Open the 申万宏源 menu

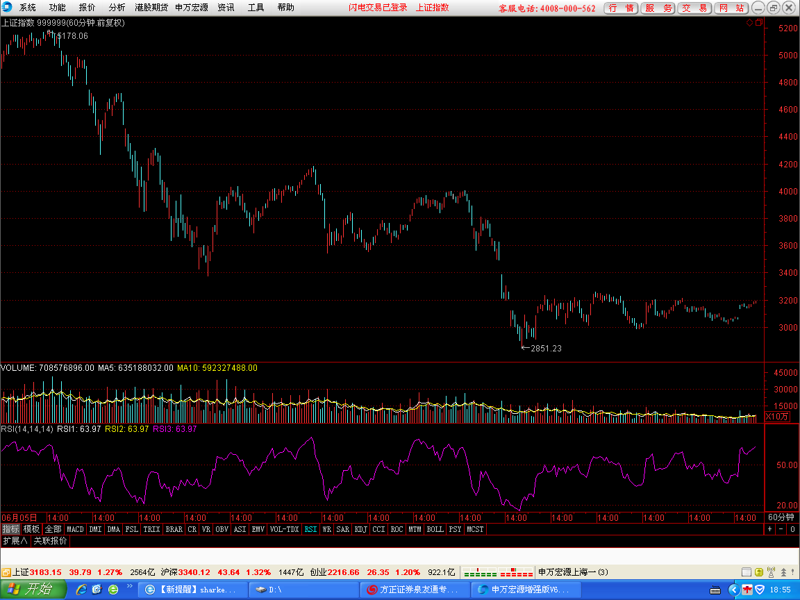(x=192, y=7)
